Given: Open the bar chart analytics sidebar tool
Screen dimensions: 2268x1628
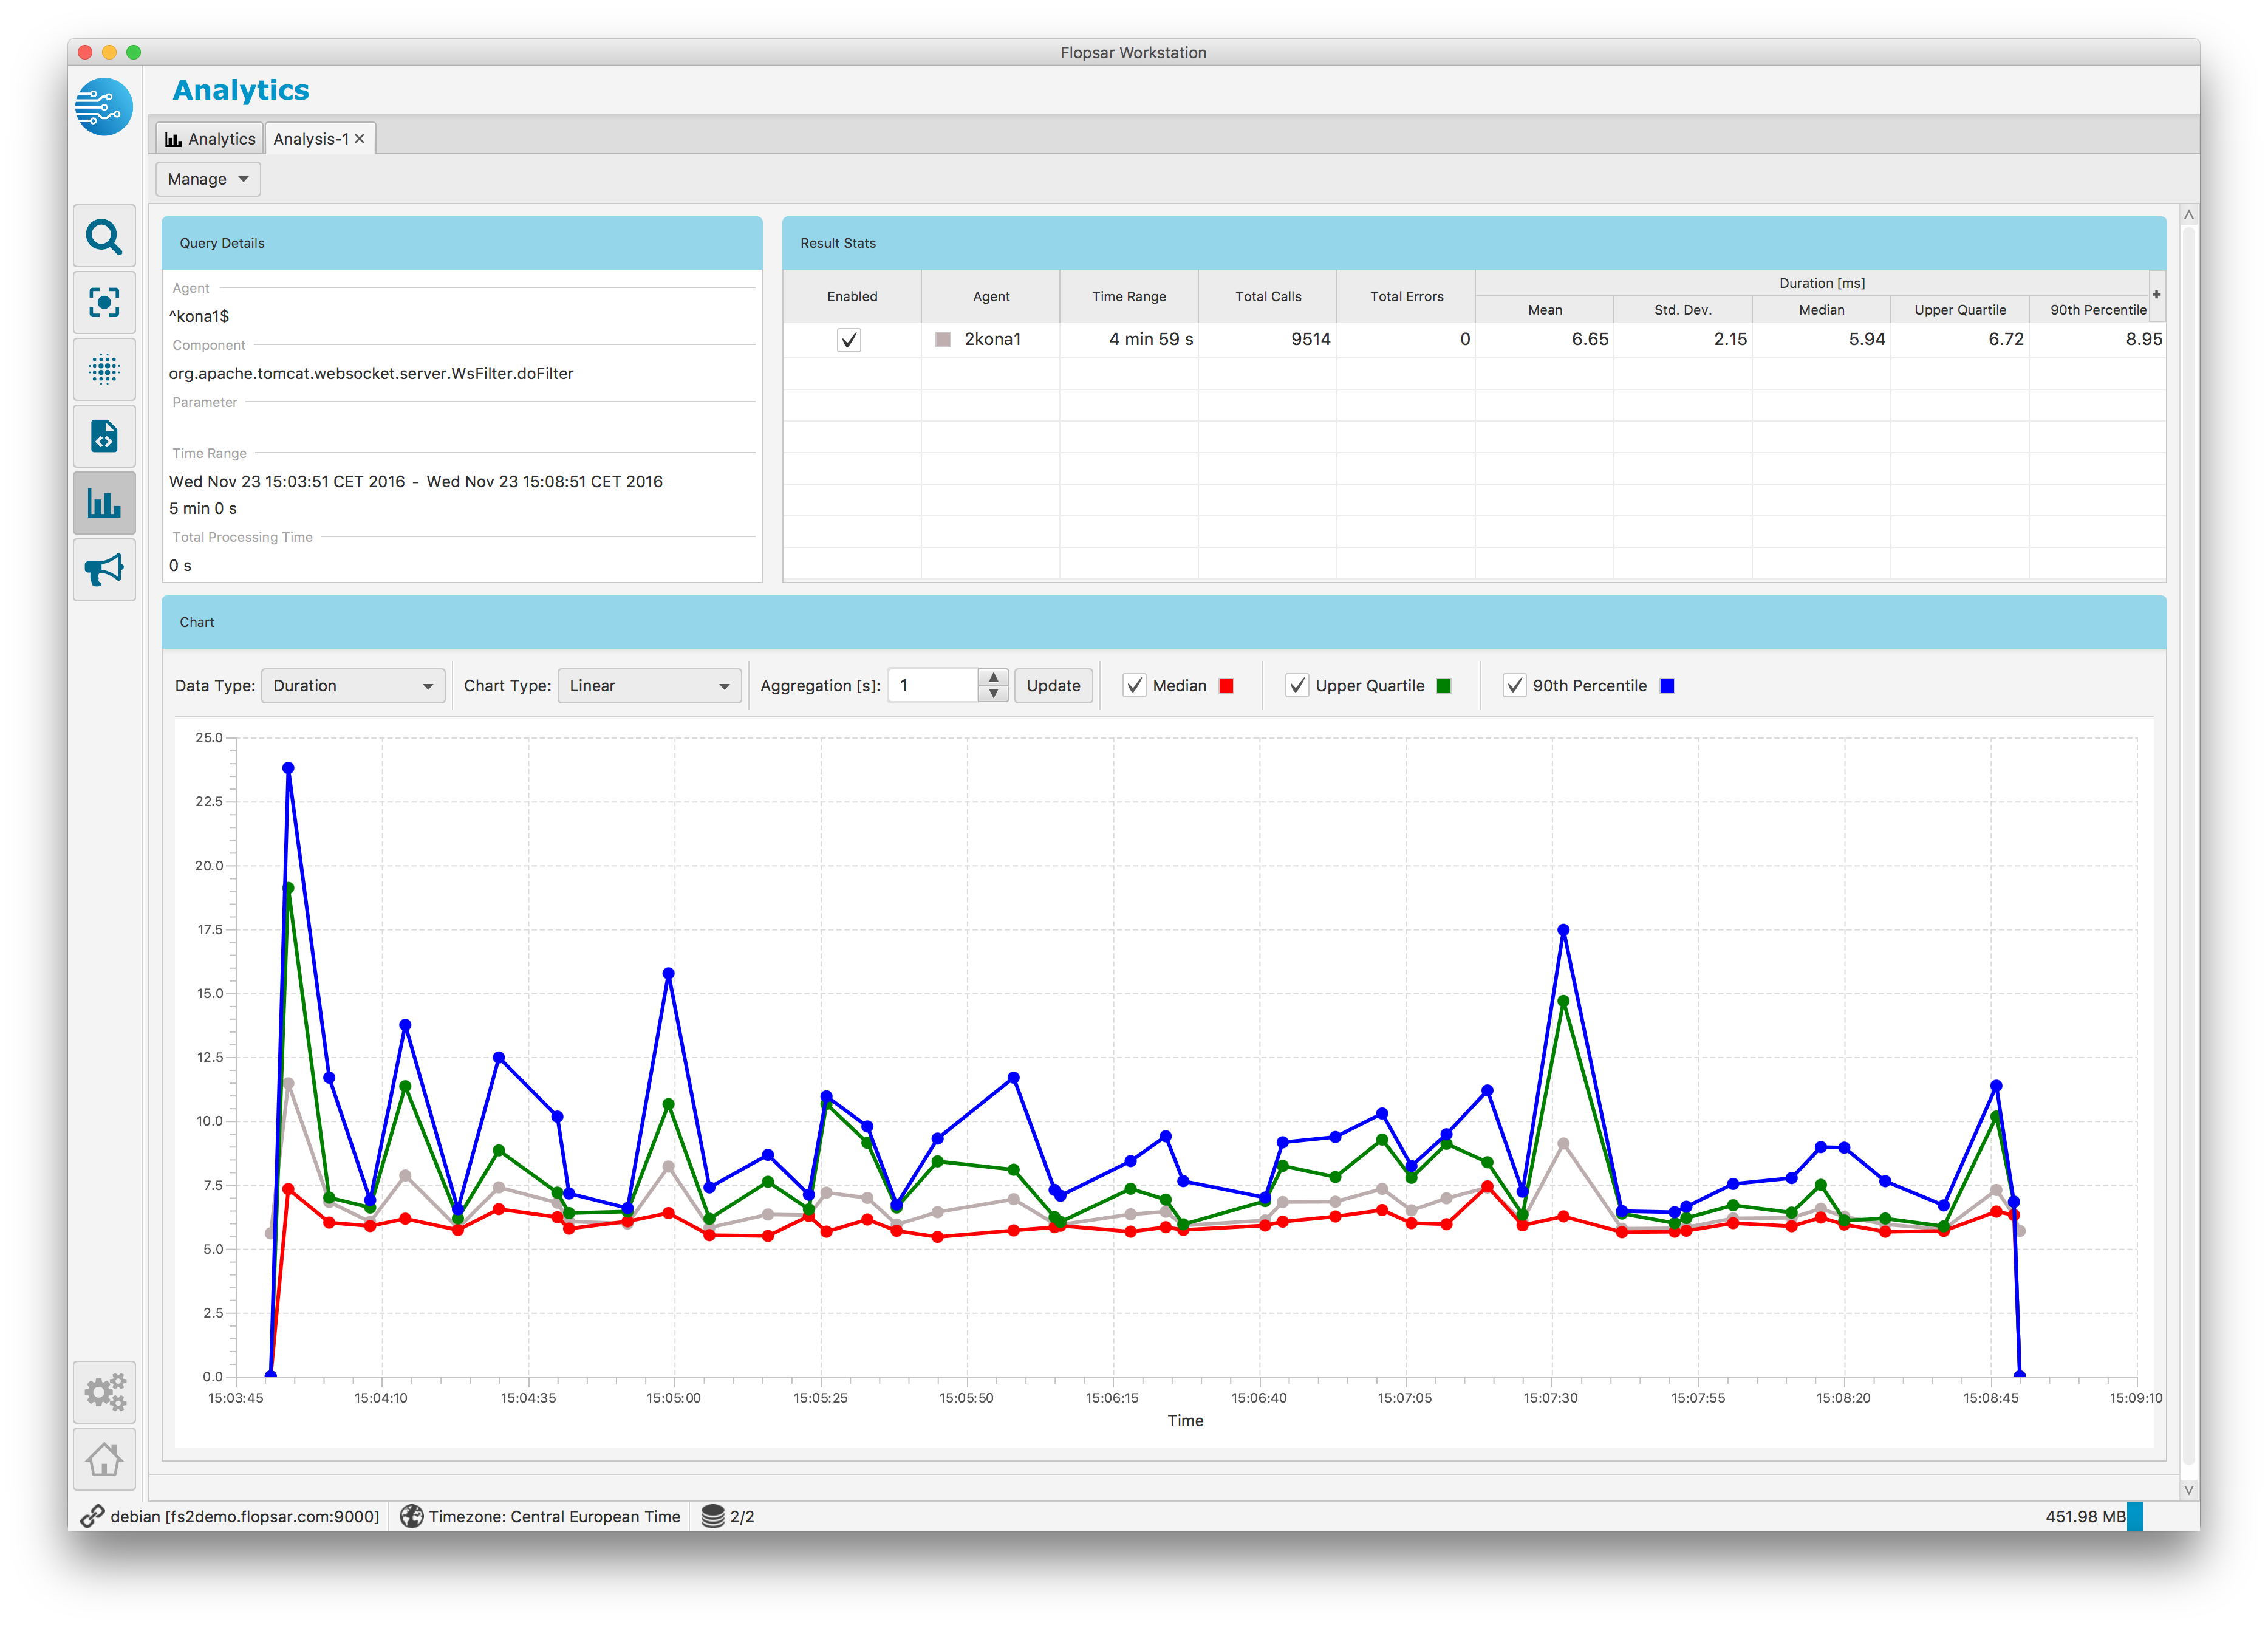Looking at the screenshot, I should click(x=104, y=502).
